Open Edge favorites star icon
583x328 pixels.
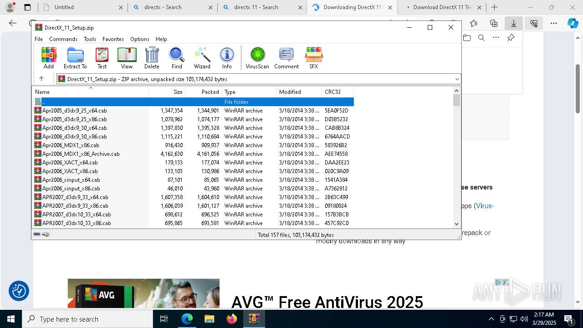point(474,23)
